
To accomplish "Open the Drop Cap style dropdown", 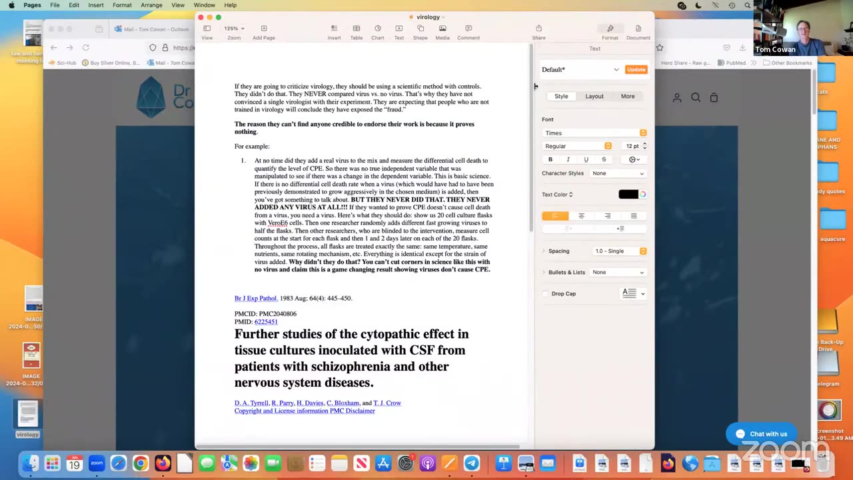I will tap(634, 293).
